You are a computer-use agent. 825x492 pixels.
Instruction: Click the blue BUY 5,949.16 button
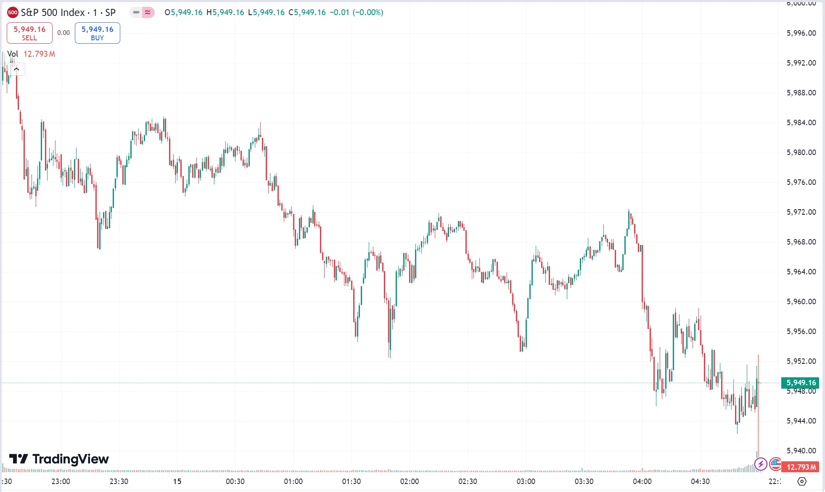point(97,32)
